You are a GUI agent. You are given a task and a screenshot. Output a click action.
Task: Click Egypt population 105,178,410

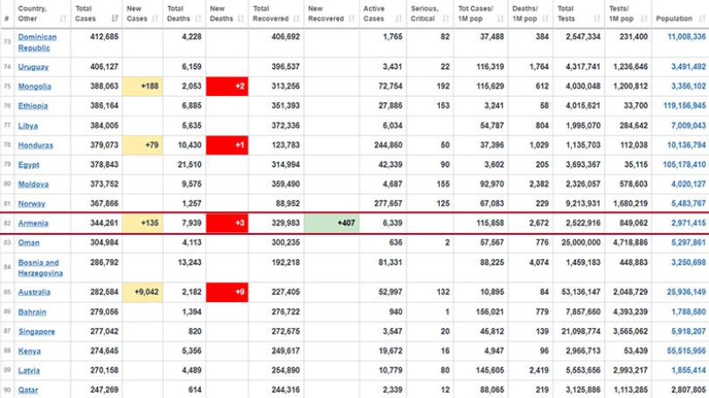point(685,165)
